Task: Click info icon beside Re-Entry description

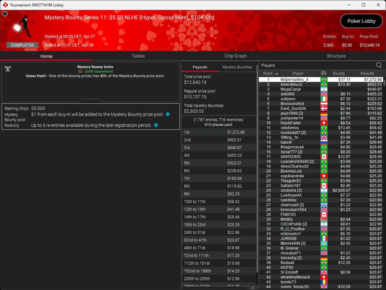Action: tap(156, 125)
